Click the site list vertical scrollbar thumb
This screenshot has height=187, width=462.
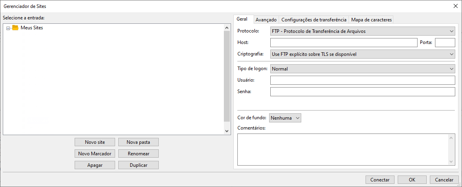pos(227,76)
